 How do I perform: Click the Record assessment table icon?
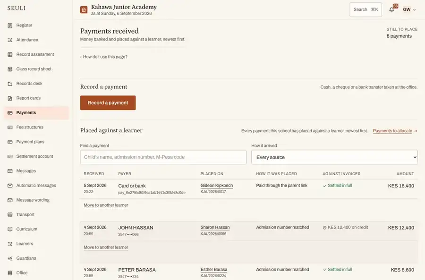click(x=10, y=54)
